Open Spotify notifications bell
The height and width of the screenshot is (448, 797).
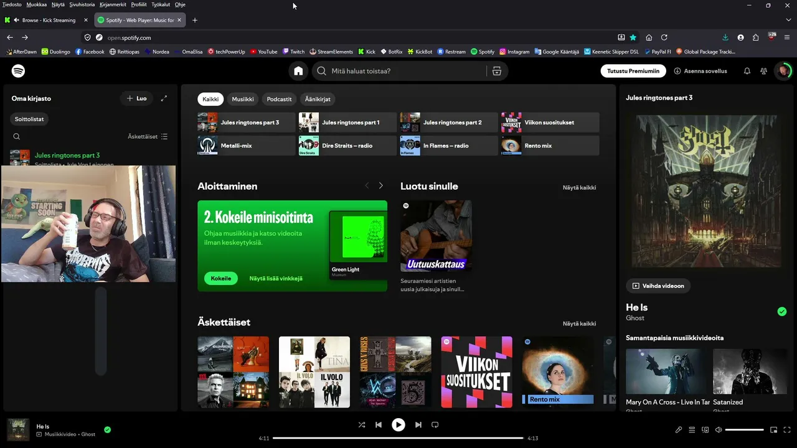(x=747, y=71)
